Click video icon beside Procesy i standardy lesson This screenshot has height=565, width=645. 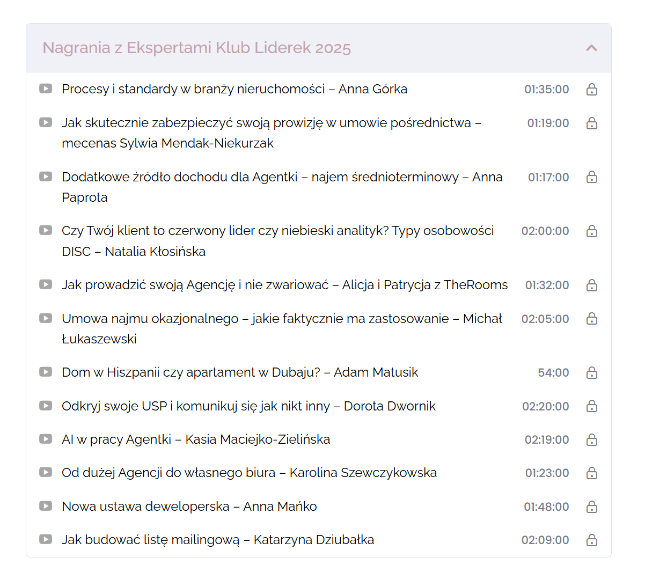tap(46, 89)
